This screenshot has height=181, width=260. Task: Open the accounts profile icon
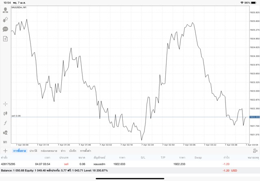tap(5, 10)
